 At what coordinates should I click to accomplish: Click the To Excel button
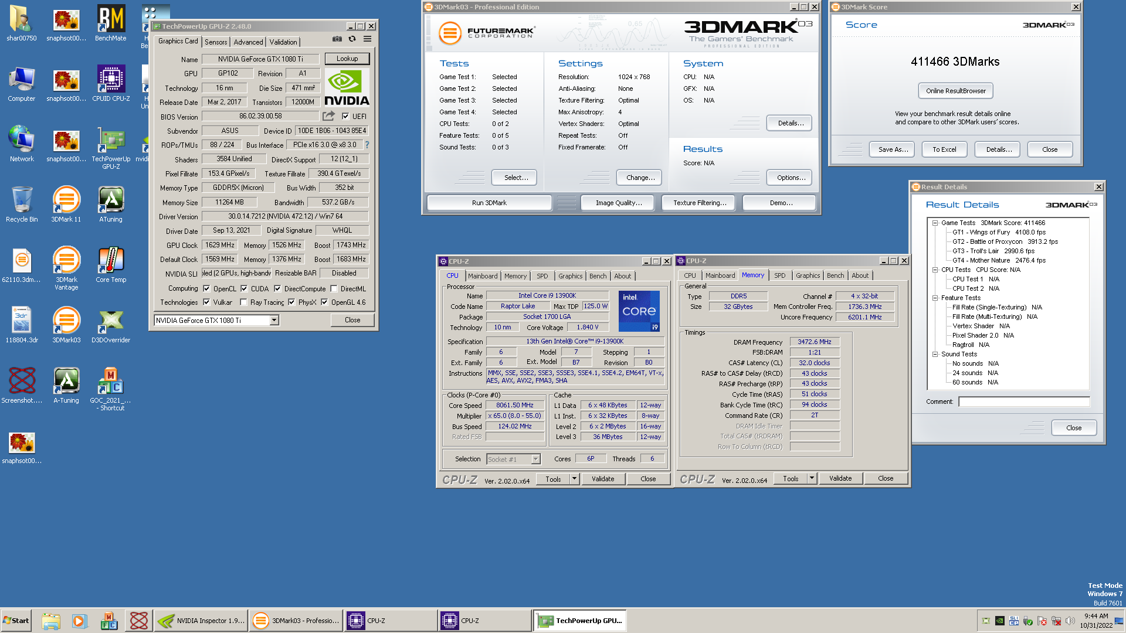tap(944, 149)
